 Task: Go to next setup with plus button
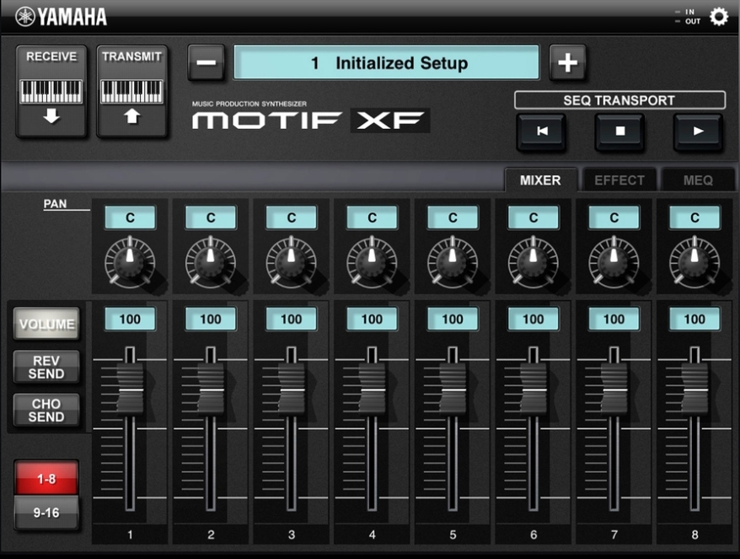[568, 62]
